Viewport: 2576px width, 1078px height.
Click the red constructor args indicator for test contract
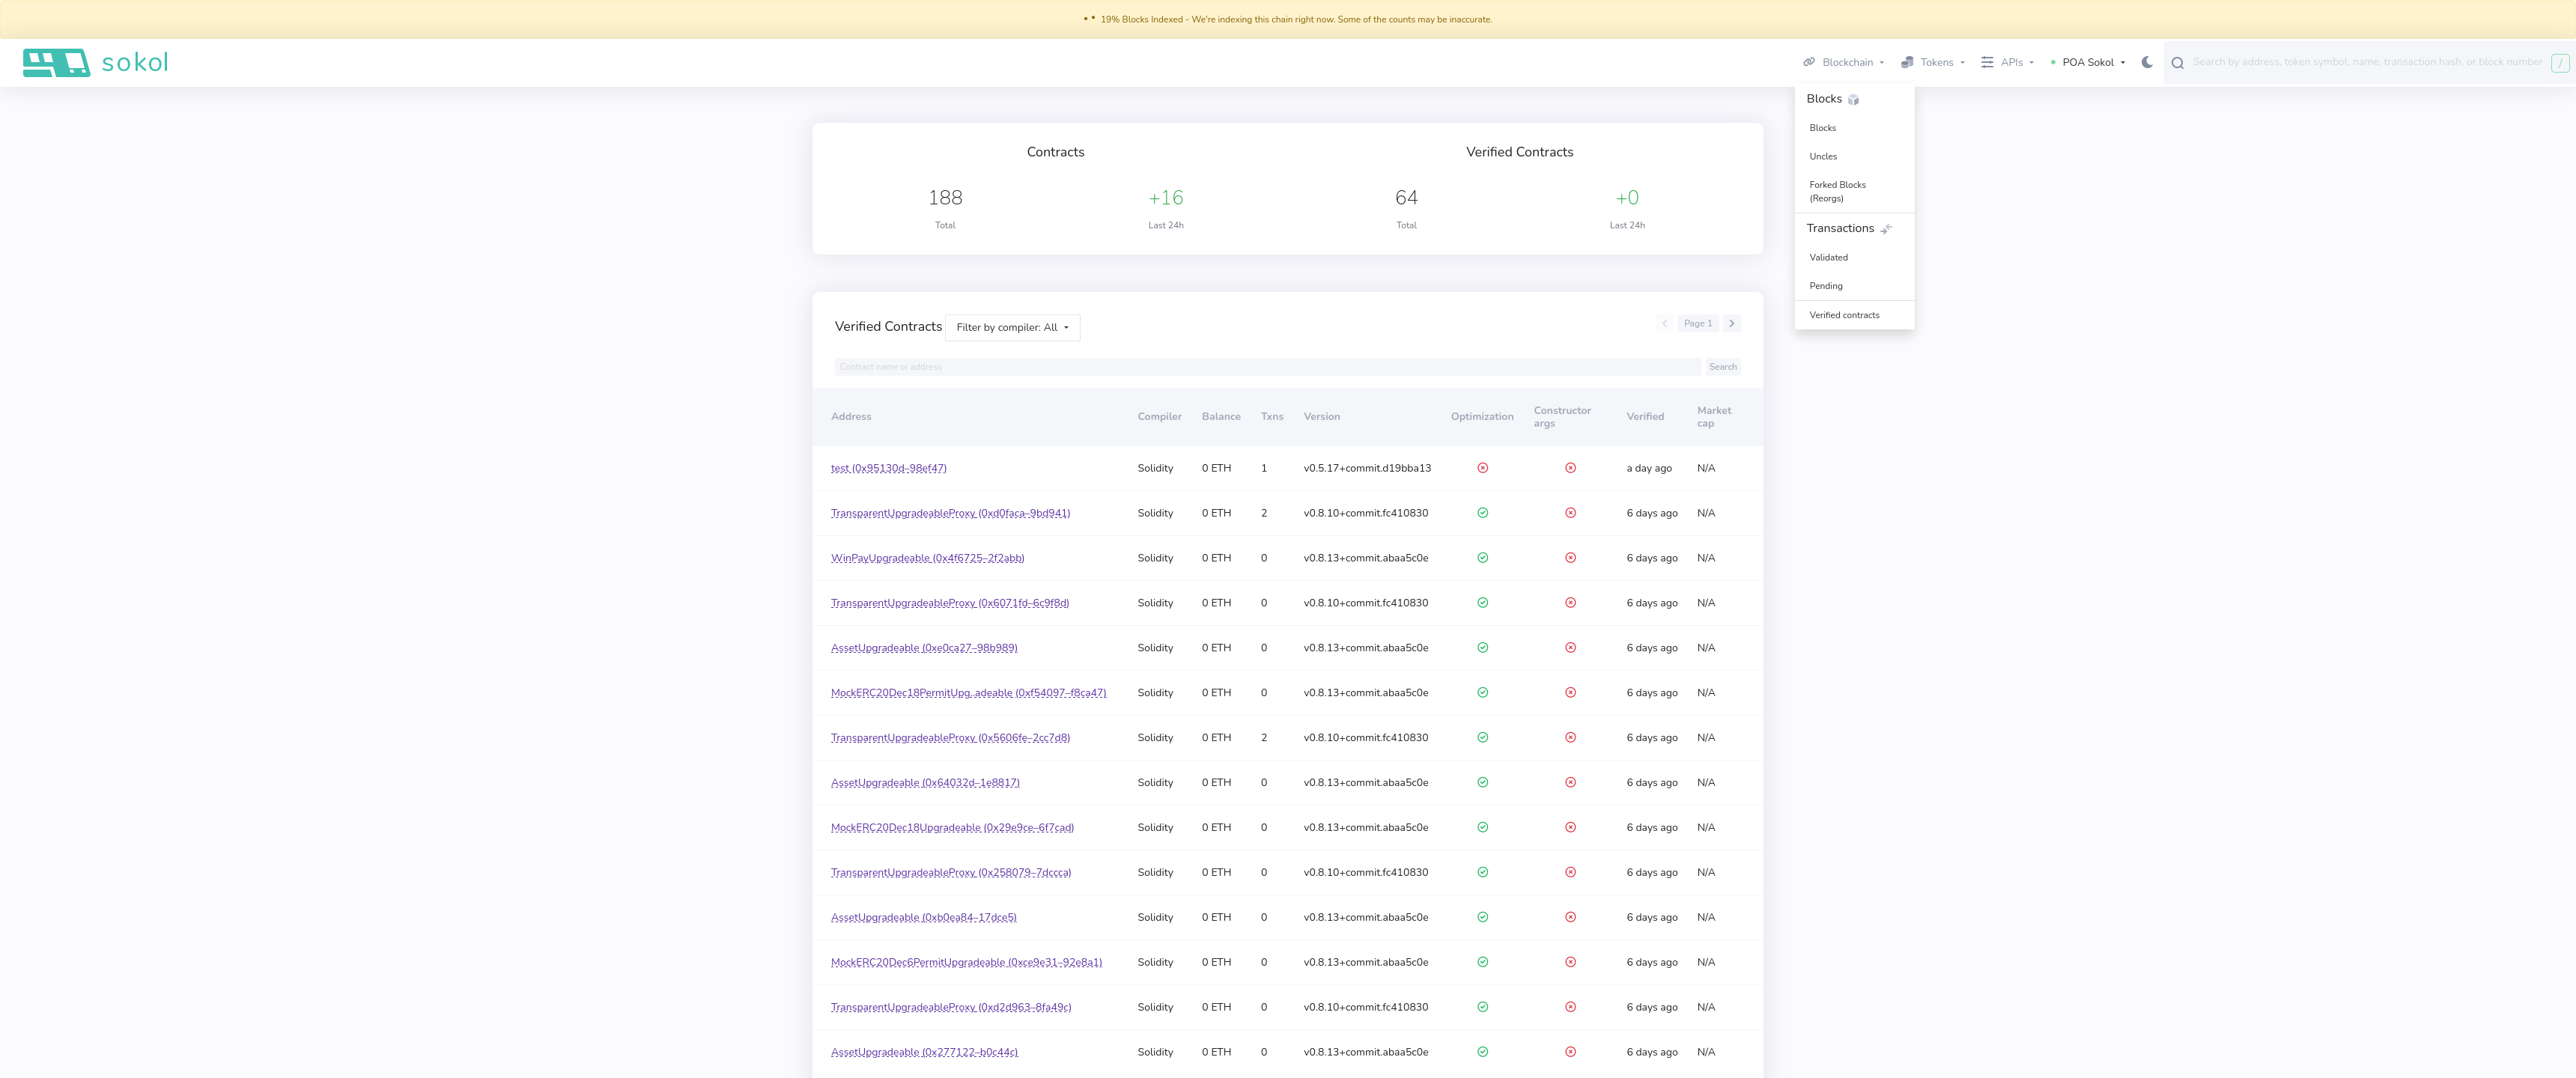(x=1570, y=467)
